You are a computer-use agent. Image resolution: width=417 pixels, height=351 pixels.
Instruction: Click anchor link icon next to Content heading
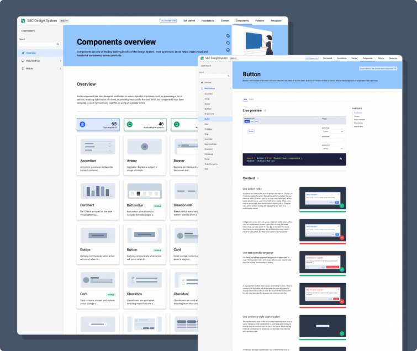(x=258, y=178)
